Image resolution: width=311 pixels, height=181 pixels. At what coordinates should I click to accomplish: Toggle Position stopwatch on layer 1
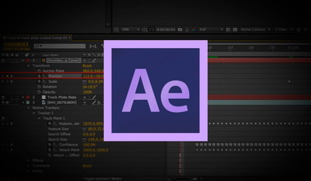pyautogui.click(x=39, y=76)
